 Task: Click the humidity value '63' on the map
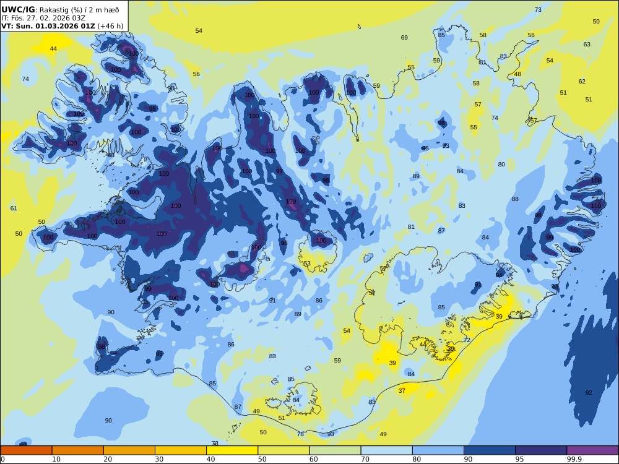pos(587,44)
